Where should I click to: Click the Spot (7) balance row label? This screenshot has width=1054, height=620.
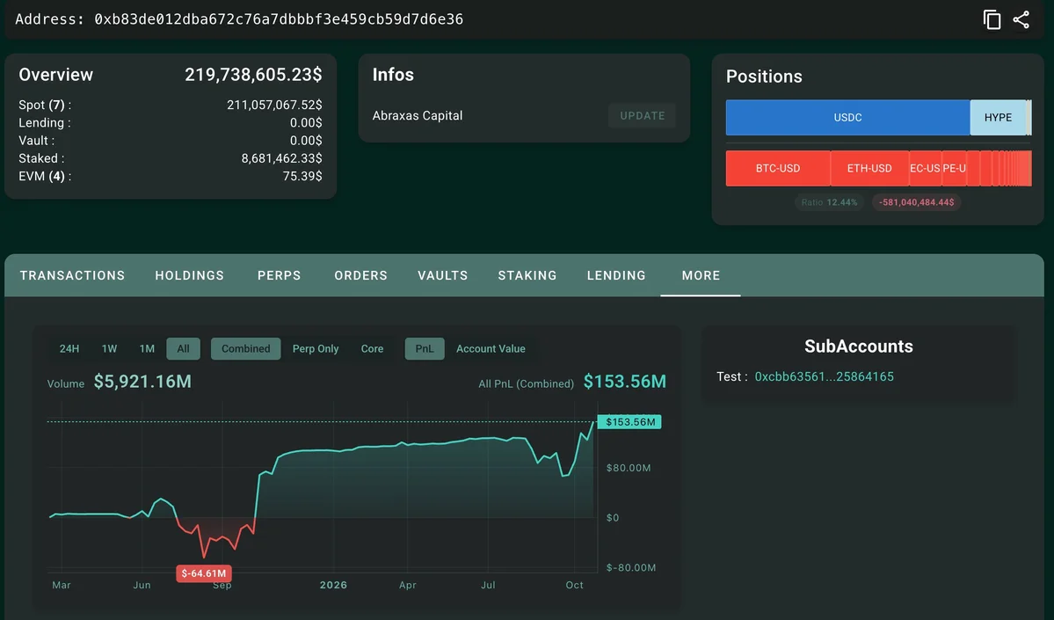click(45, 105)
